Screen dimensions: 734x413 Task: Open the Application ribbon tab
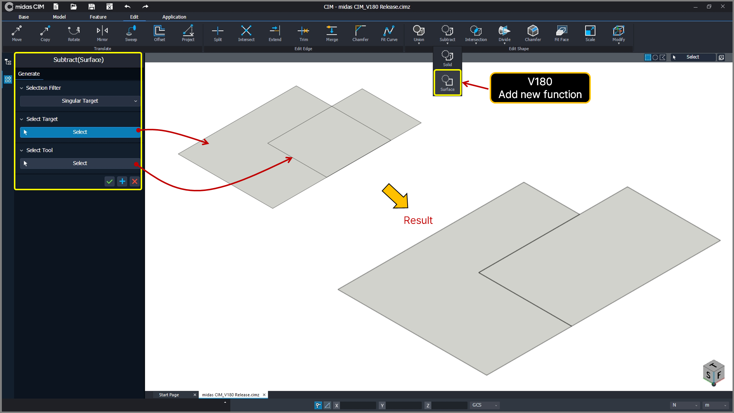(x=174, y=17)
